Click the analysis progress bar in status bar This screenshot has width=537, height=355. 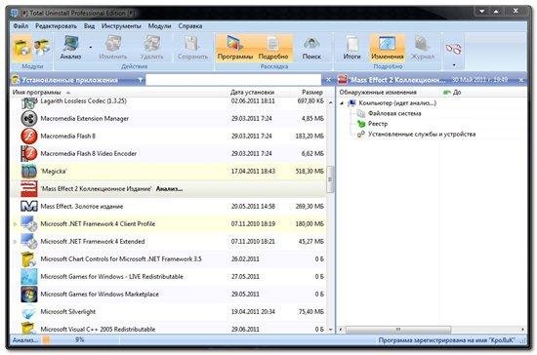[x=80, y=340]
